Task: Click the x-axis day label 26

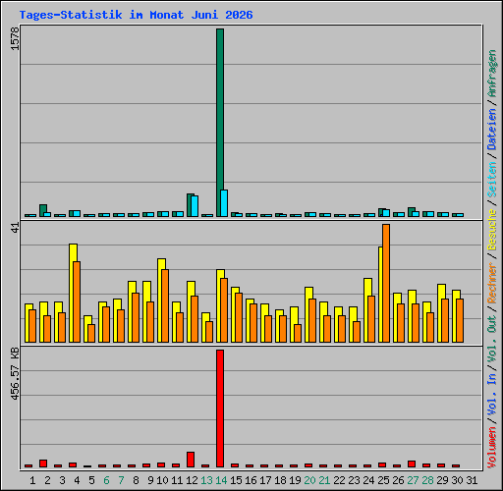Action: (x=398, y=480)
